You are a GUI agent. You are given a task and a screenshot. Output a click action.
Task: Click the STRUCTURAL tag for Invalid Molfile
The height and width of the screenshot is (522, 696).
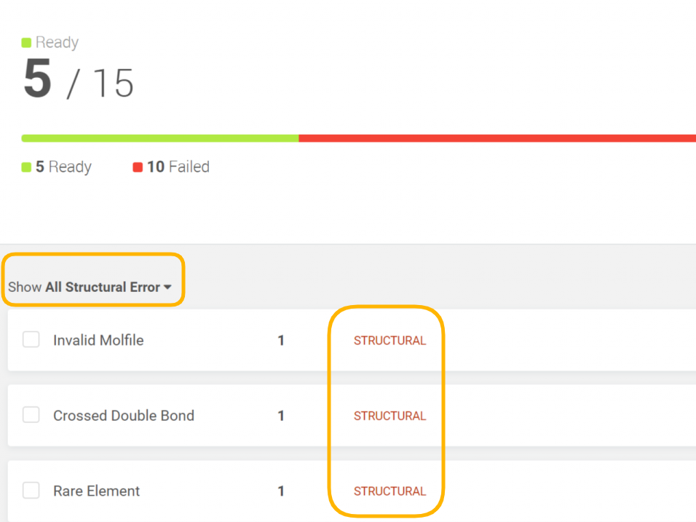389,341
